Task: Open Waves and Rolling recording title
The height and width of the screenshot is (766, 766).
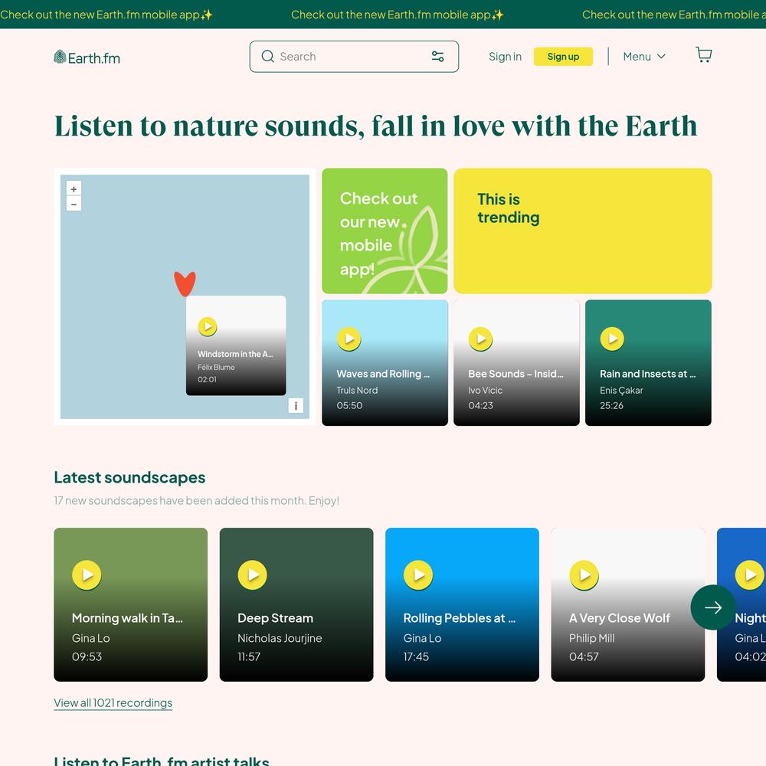Action: [x=383, y=374]
